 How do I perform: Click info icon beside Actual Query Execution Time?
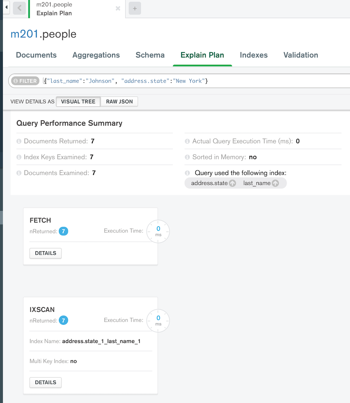coord(187,141)
